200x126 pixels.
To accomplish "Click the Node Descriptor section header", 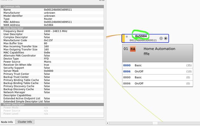I will (52, 28).
